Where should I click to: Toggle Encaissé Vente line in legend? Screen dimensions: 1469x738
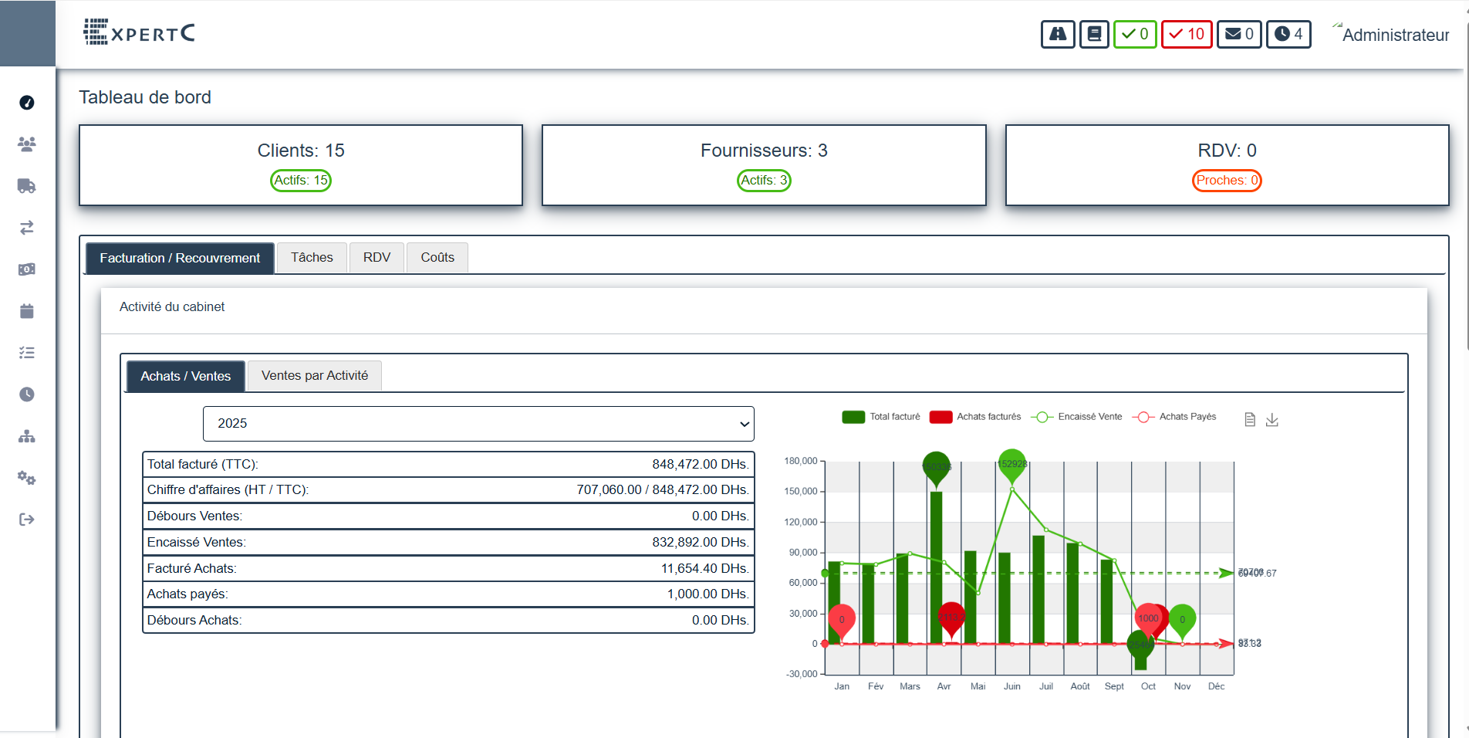(x=1076, y=417)
